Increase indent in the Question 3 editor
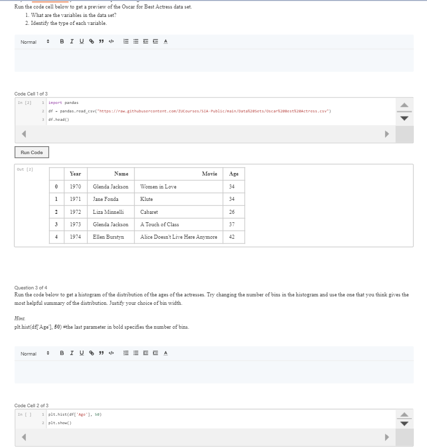This screenshot has width=427, height=447. coord(155,354)
